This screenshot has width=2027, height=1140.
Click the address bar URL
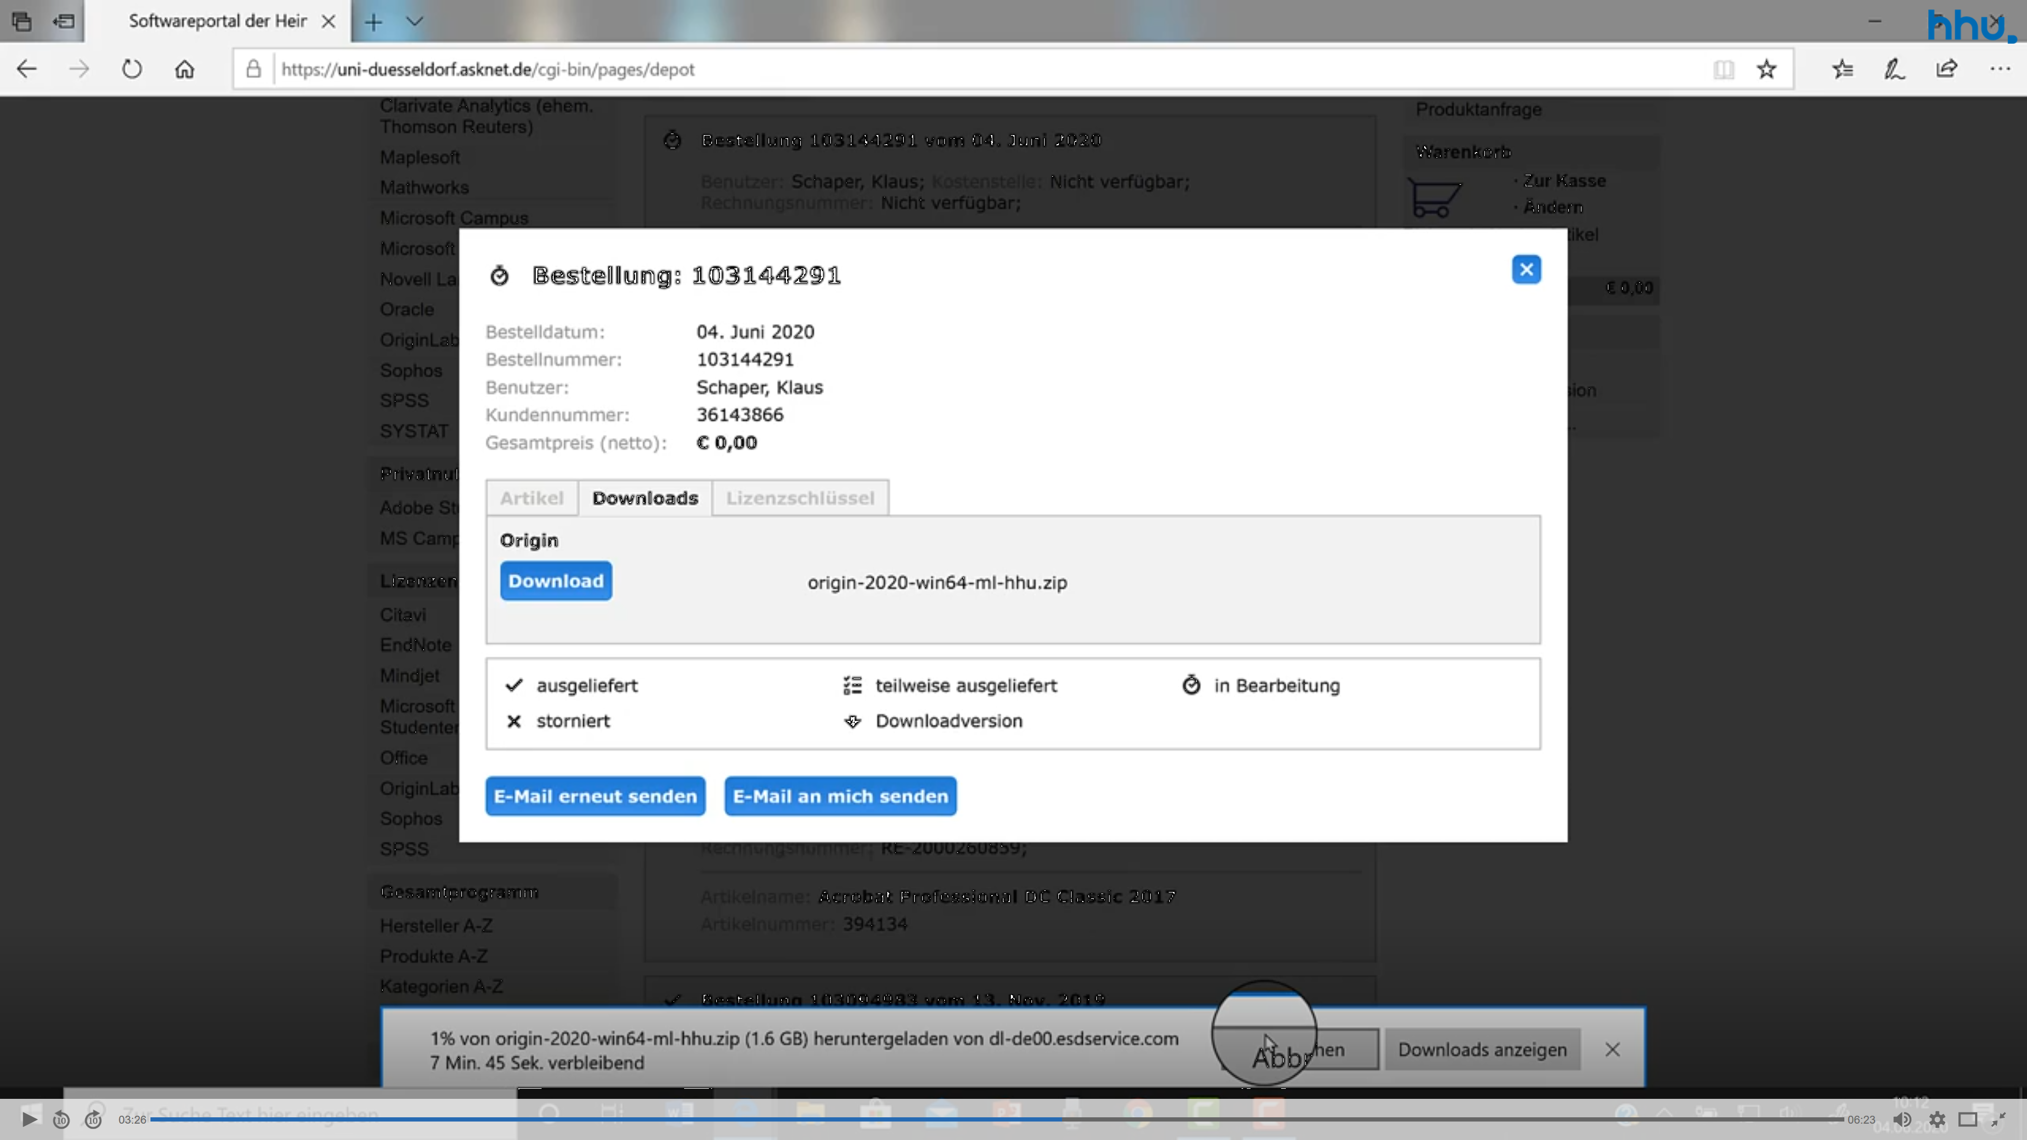(x=488, y=69)
